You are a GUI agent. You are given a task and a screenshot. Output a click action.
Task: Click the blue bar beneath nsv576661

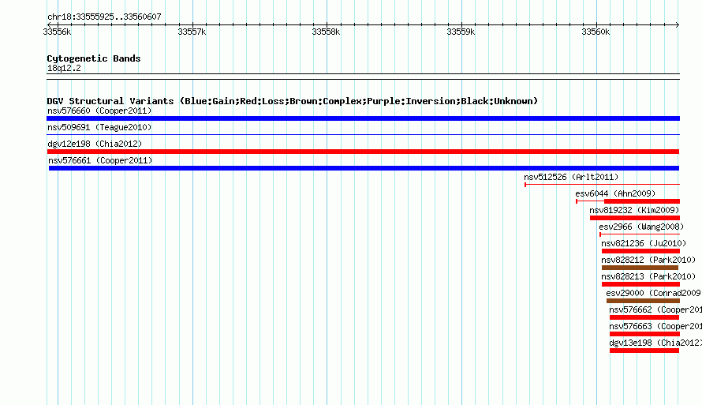pos(364,168)
